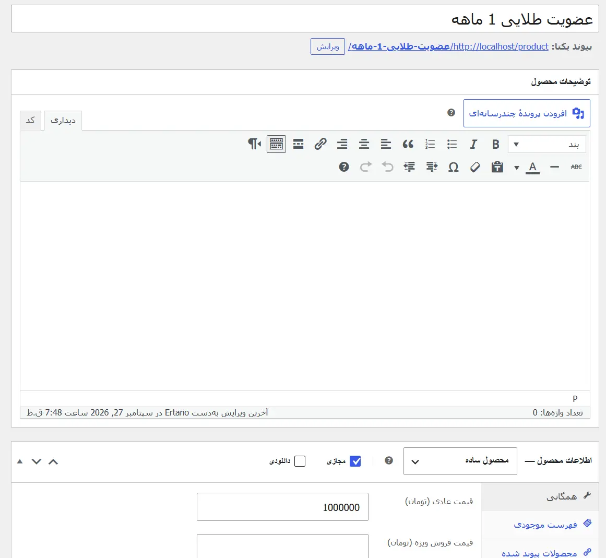The width and height of the screenshot is (606, 558).
Task: Open the product permalink URL
Action: [x=448, y=46]
